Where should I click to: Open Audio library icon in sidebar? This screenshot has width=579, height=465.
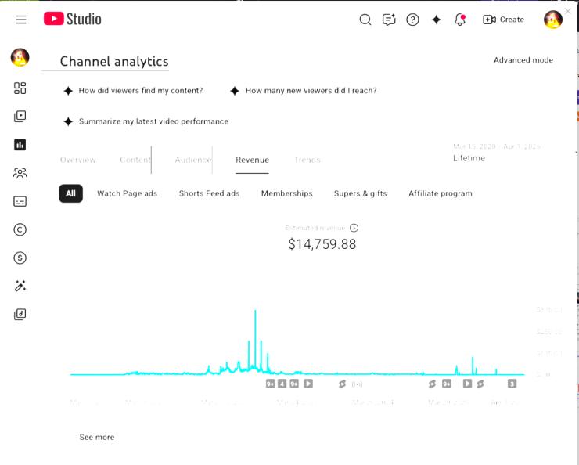tap(20, 314)
